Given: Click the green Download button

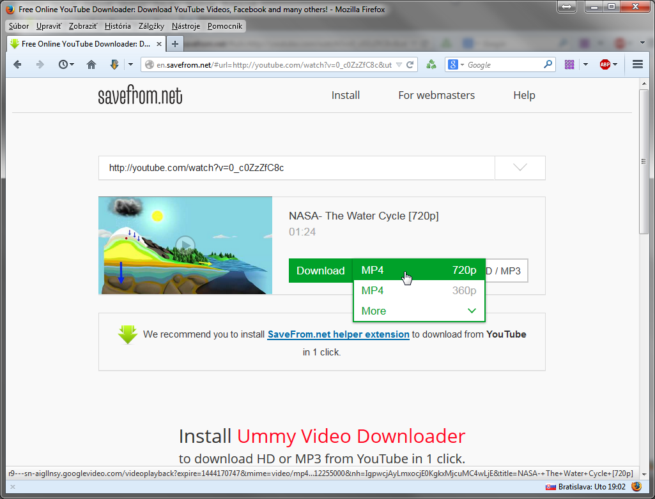Looking at the screenshot, I should coord(320,271).
